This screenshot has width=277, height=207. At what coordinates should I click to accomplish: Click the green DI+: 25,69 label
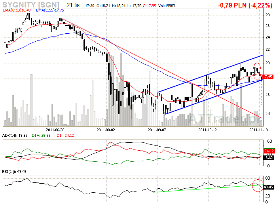[41, 136]
